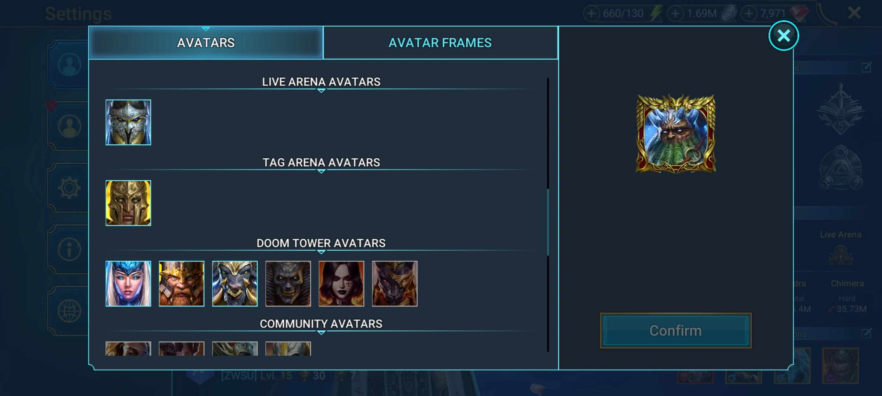Screen dimensions: 882x396
Task: Choose the blue-crowned woman Doom Tower avatar
Action: tap(128, 284)
